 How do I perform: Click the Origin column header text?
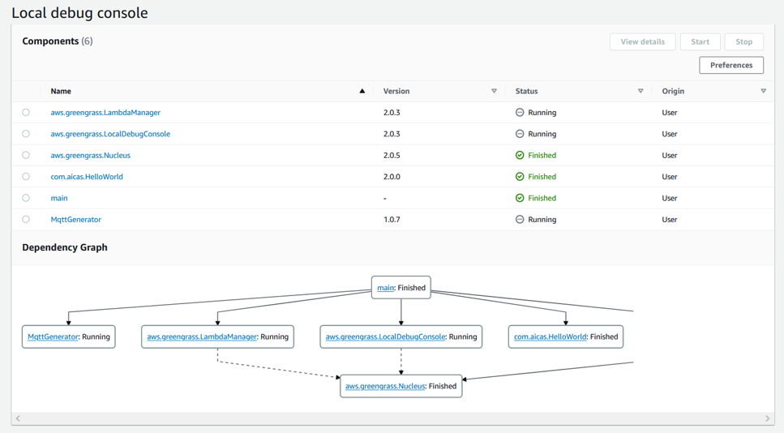pos(673,91)
